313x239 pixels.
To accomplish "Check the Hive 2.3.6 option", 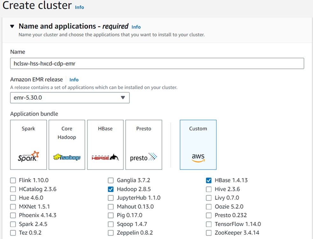I will click(209, 189).
